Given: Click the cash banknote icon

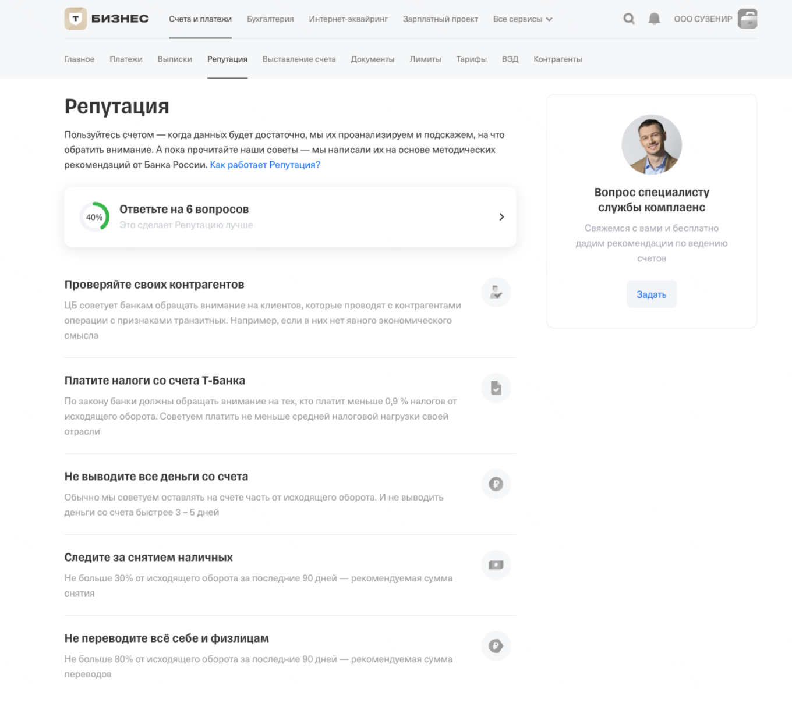Looking at the screenshot, I should point(496,565).
